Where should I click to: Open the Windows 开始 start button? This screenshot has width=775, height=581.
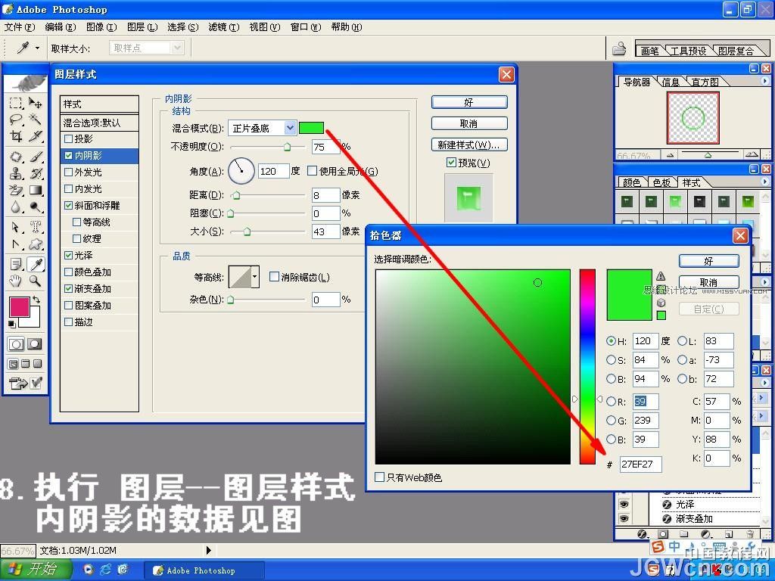pos(36,569)
